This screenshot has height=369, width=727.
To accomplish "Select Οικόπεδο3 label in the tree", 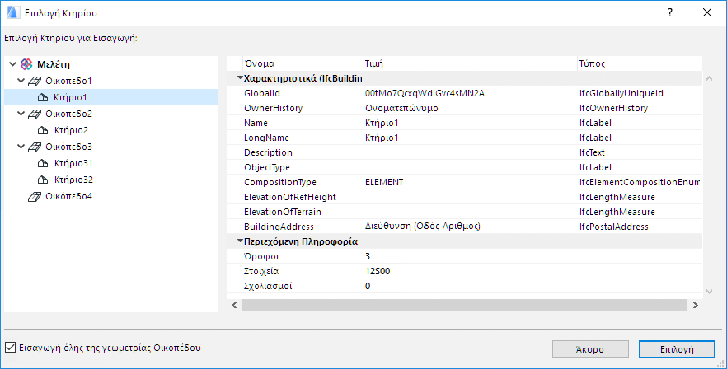I will click(x=68, y=147).
